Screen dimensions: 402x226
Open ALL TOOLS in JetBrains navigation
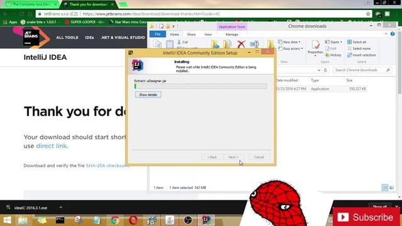pyautogui.click(x=67, y=38)
